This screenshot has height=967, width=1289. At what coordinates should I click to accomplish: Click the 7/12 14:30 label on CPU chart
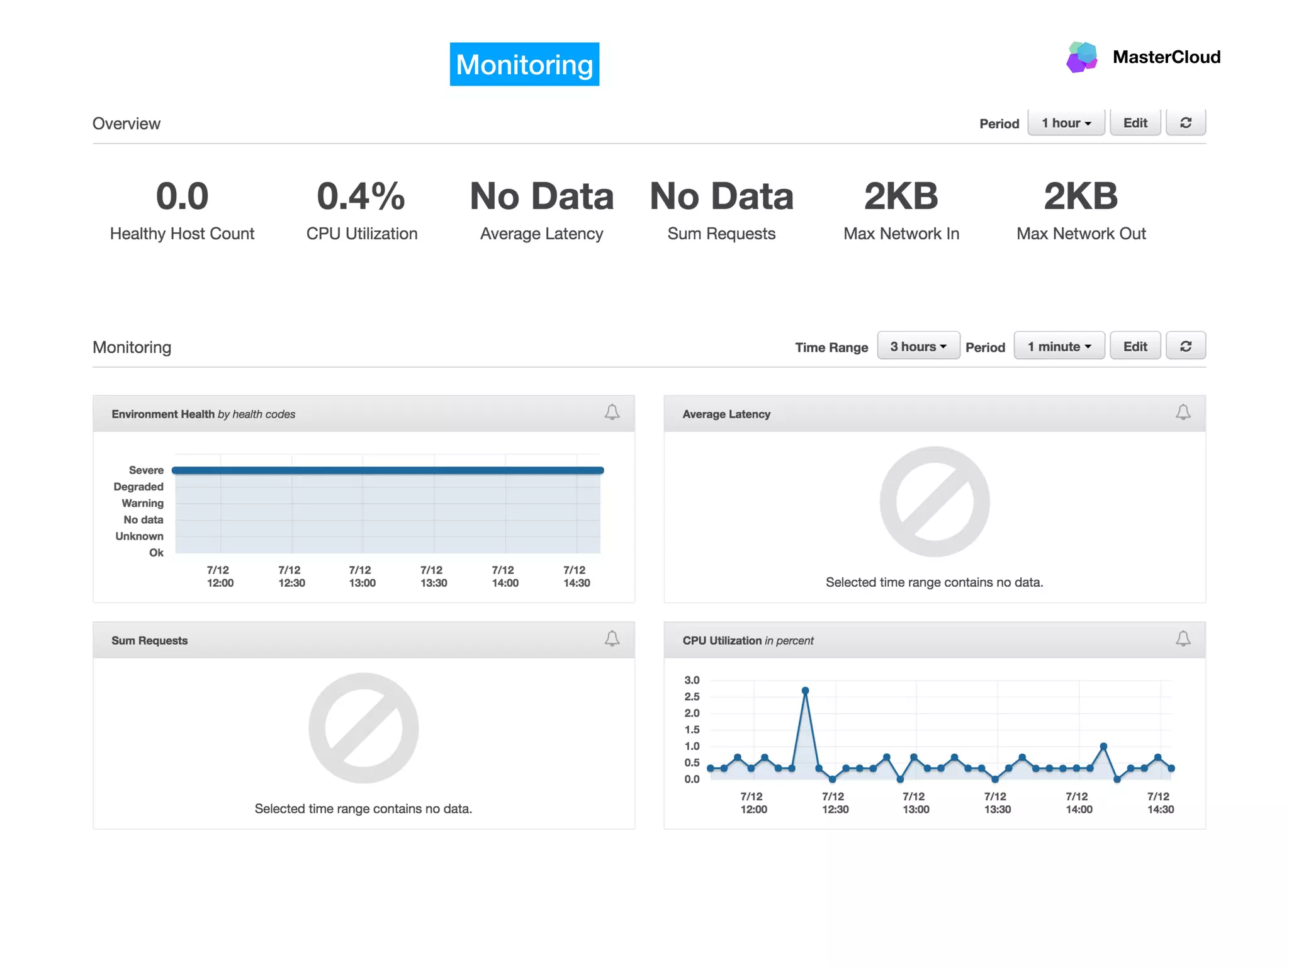[1160, 803]
